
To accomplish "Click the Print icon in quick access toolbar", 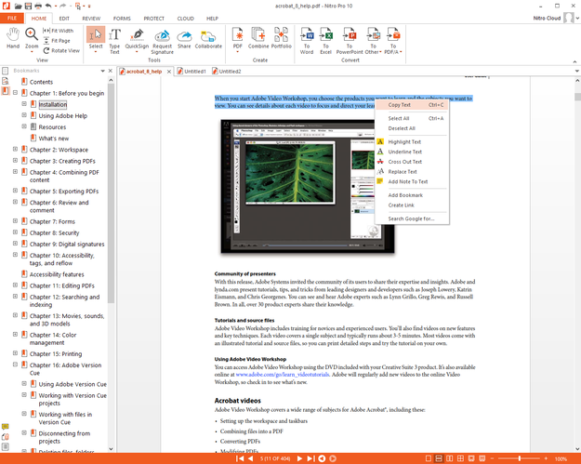I will click(x=38, y=6).
